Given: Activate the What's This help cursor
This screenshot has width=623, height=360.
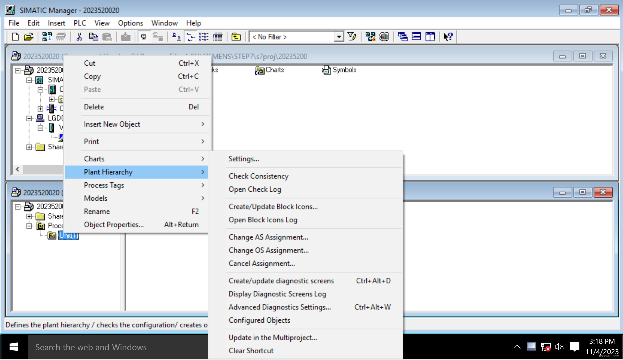Looking at the screenshot, I should point(448,37).
